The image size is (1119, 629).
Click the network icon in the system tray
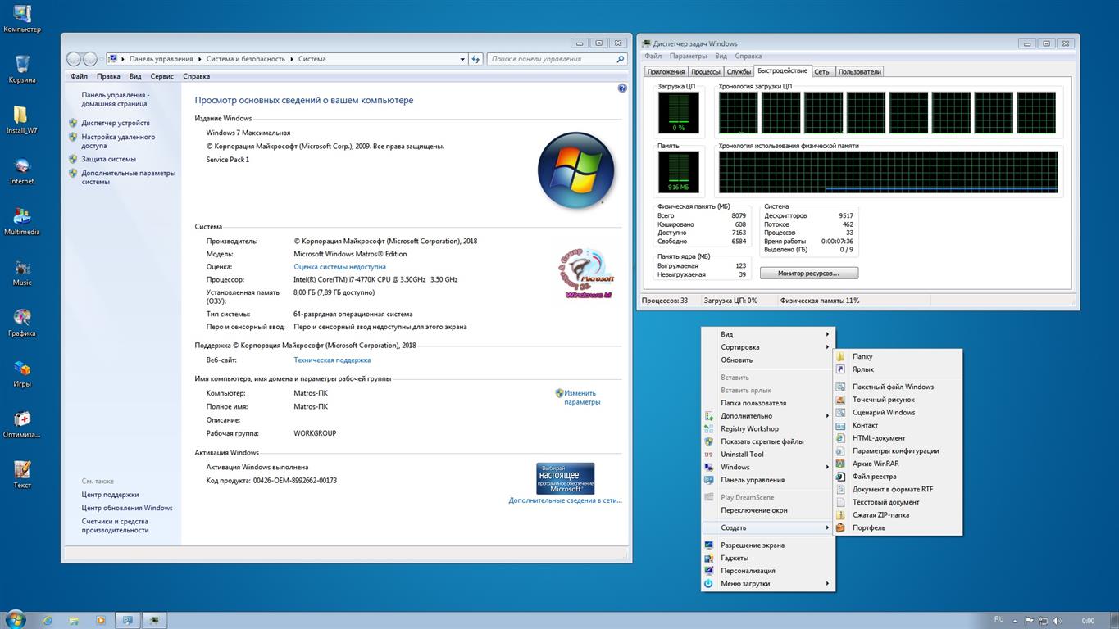[x=1043, y=620]
